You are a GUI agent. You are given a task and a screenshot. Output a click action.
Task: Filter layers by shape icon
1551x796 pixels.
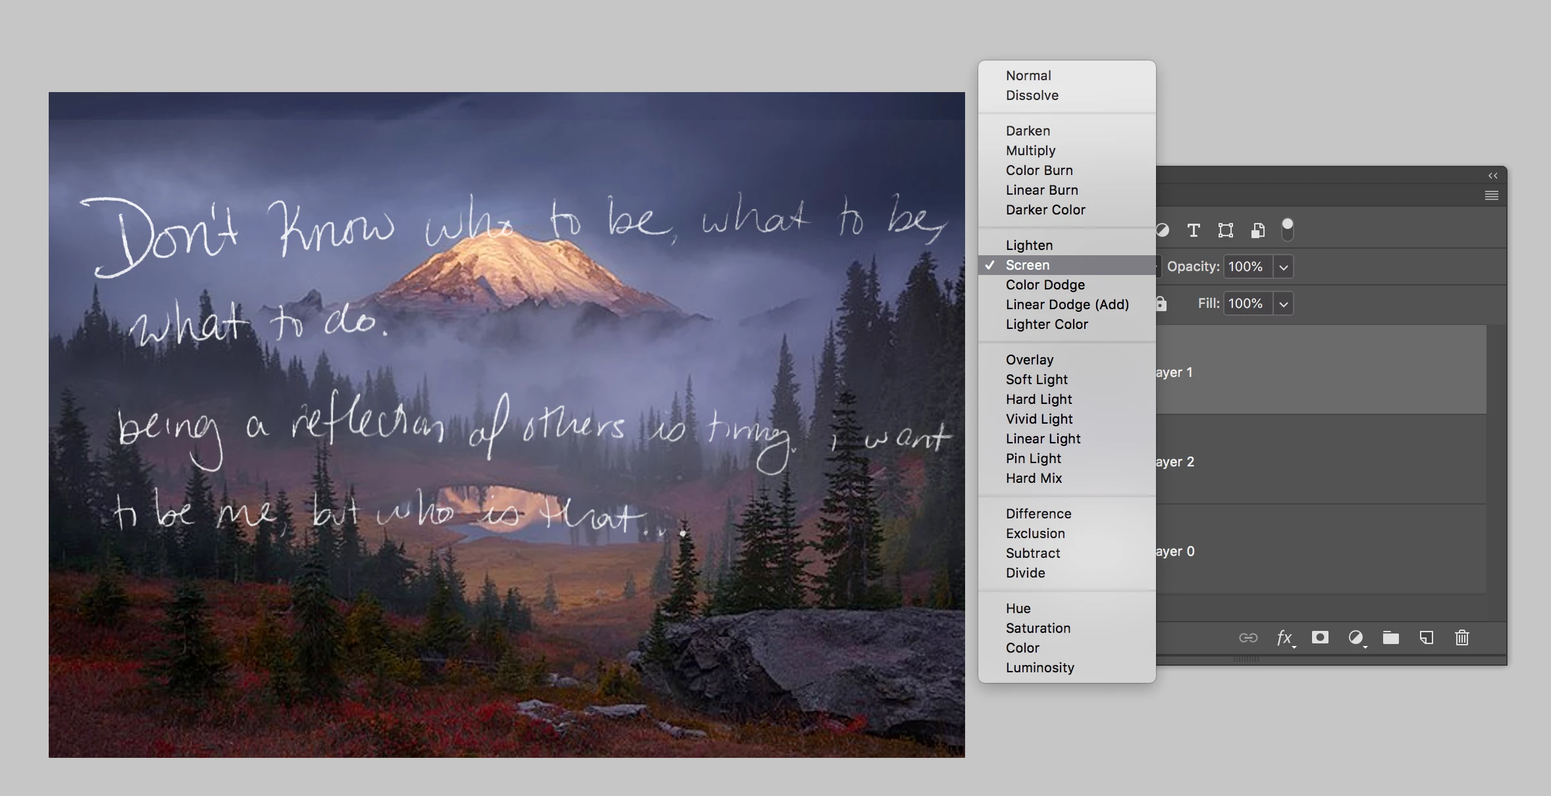(1225, 230)
